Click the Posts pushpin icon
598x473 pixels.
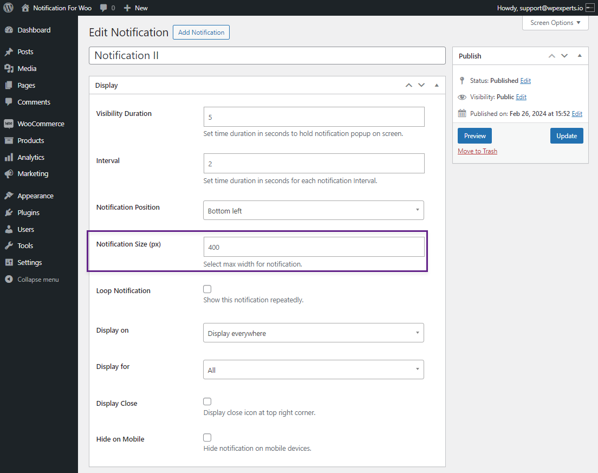(9, 51)
